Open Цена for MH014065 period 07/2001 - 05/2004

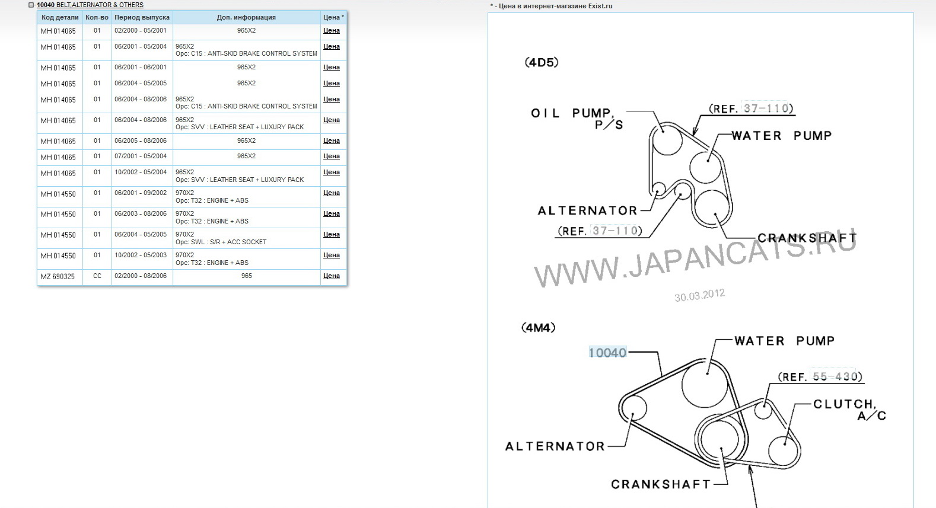332,156
